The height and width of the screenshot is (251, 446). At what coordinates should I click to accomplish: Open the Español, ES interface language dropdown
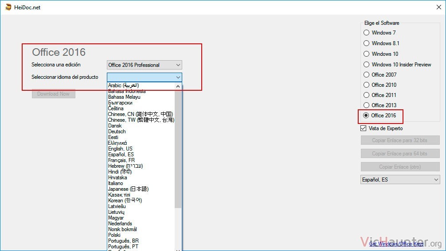pos(400,180)
